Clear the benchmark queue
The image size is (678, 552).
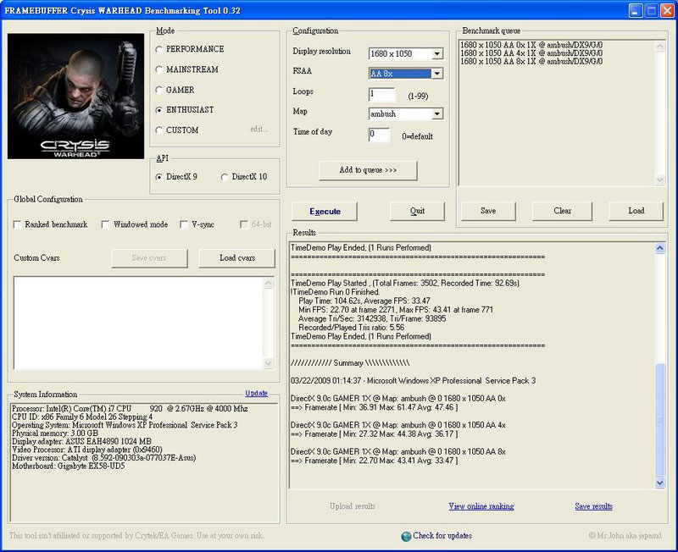coord(562,211)
